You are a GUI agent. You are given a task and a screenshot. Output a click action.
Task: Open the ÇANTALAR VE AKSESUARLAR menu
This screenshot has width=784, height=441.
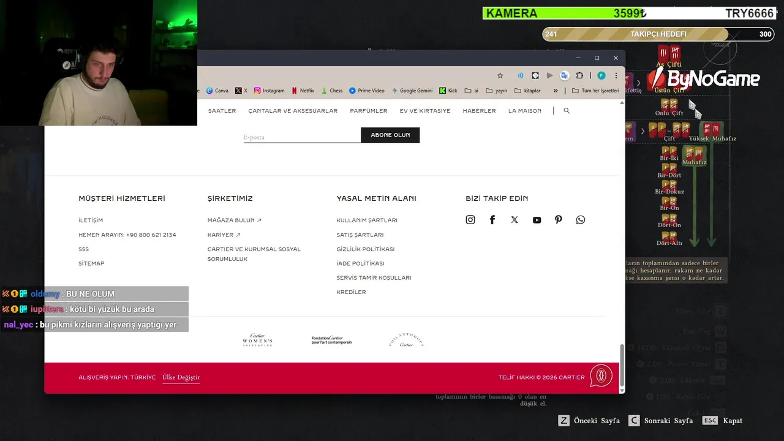293,111
